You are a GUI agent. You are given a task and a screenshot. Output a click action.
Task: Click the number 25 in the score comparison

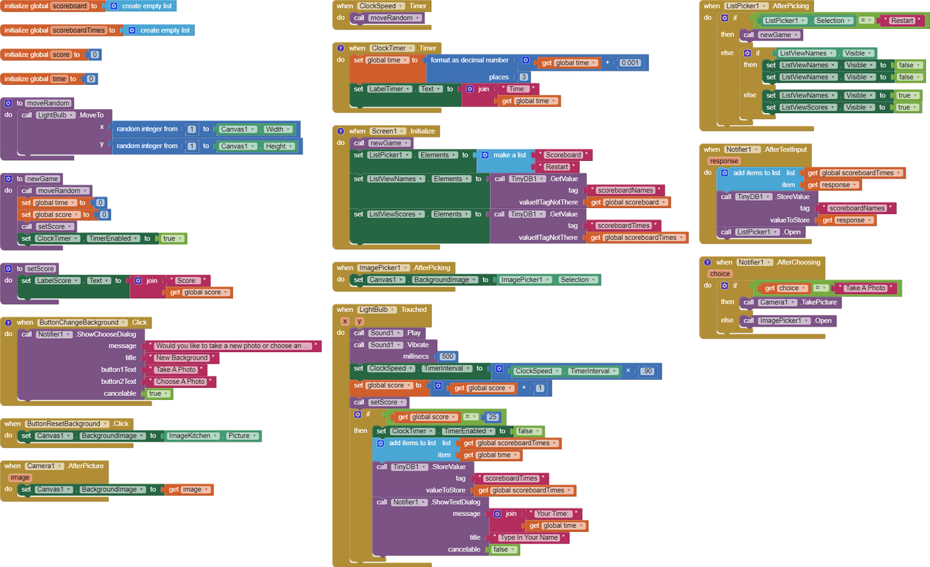click(493, 417)
